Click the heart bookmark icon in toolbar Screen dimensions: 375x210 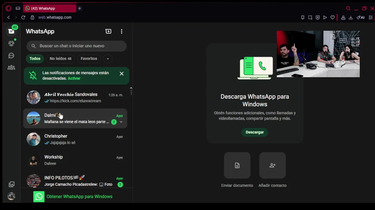point(333,17)
